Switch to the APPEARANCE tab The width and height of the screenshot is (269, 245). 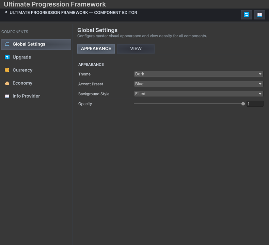pos(96,49)
